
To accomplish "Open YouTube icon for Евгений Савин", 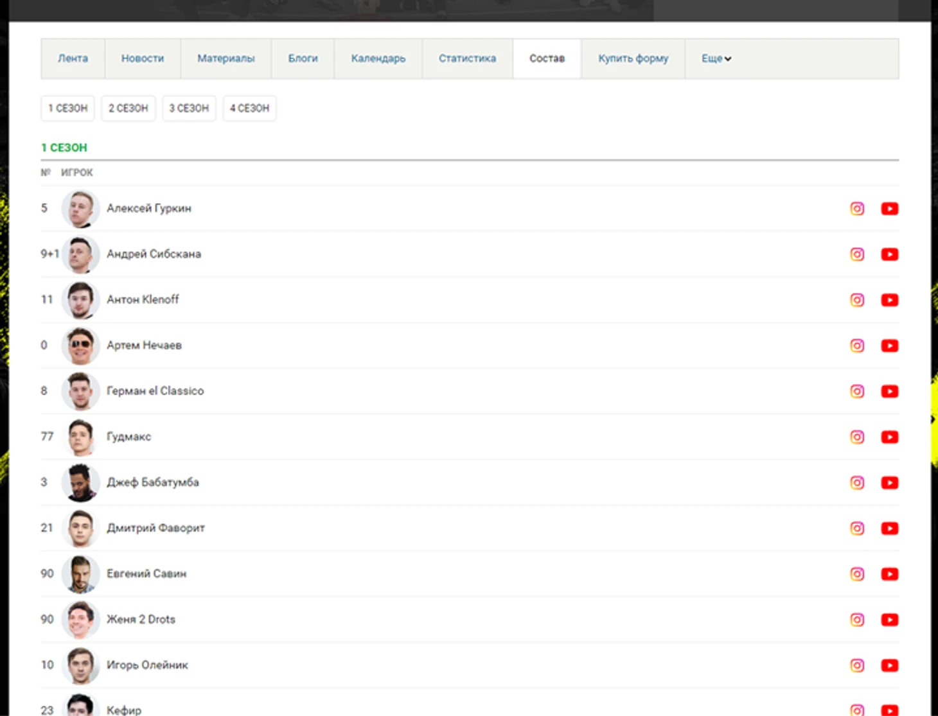I will coord(889,574).
